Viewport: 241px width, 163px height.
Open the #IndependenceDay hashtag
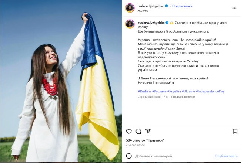[x=210, y=91]
